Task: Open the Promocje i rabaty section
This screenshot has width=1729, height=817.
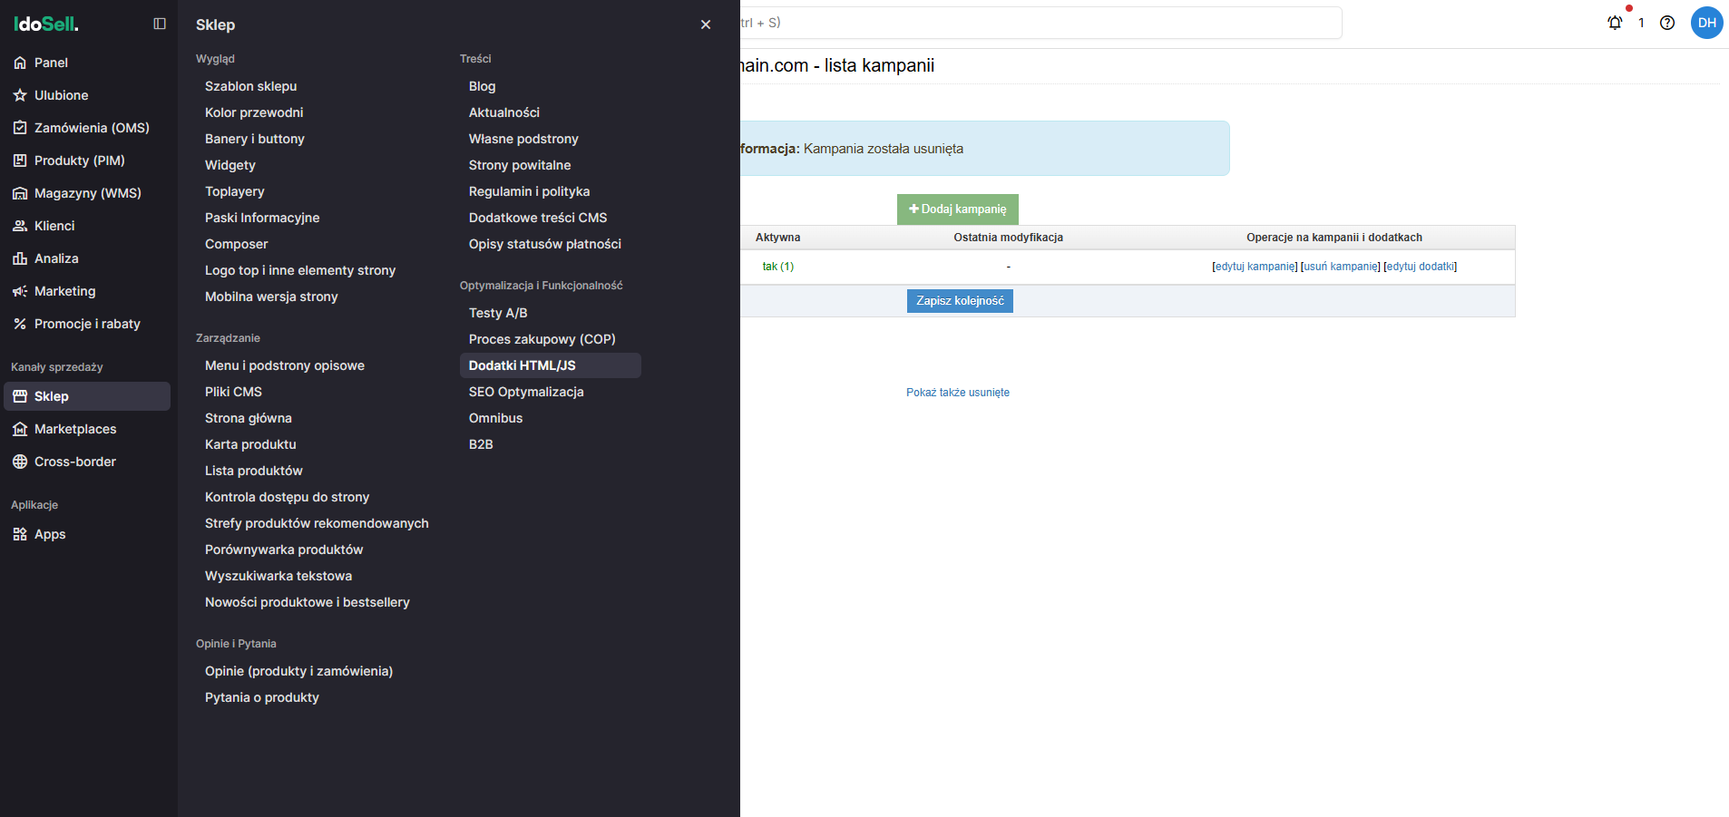Action: click(87, 323)
